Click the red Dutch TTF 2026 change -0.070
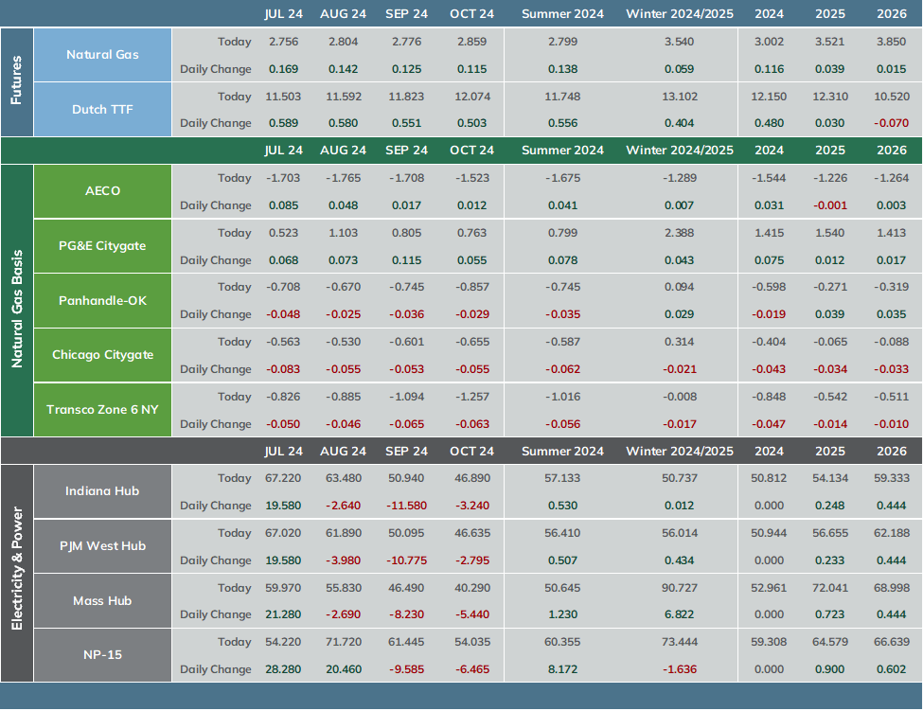923x711 pixels. (x=891, y=123)
